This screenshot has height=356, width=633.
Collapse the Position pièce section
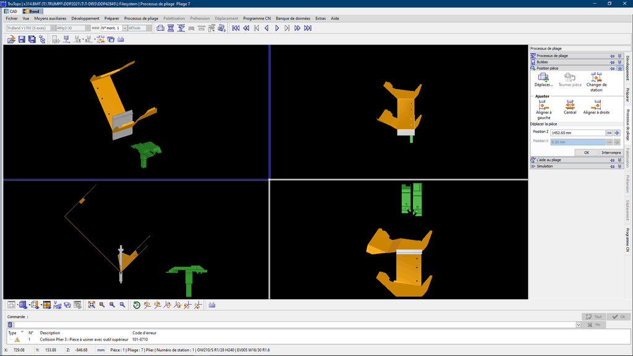click(x=619, y=69)
